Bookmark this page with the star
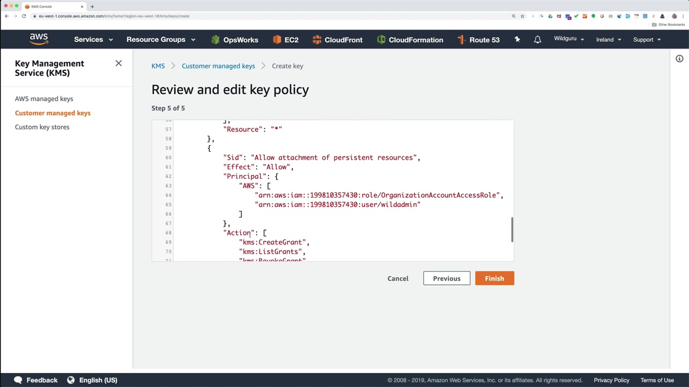The height and width of the screenshot is (387, 689). point(522,16)
